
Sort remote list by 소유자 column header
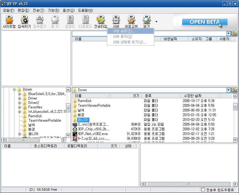196,39
